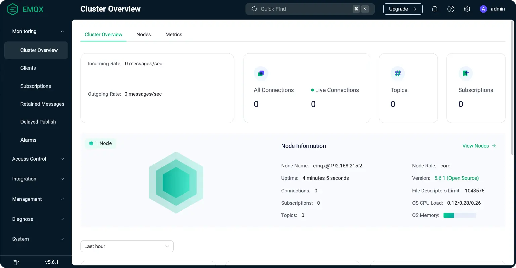Open the View Nodes link
516x268 pixels.
tap(476, 146)
